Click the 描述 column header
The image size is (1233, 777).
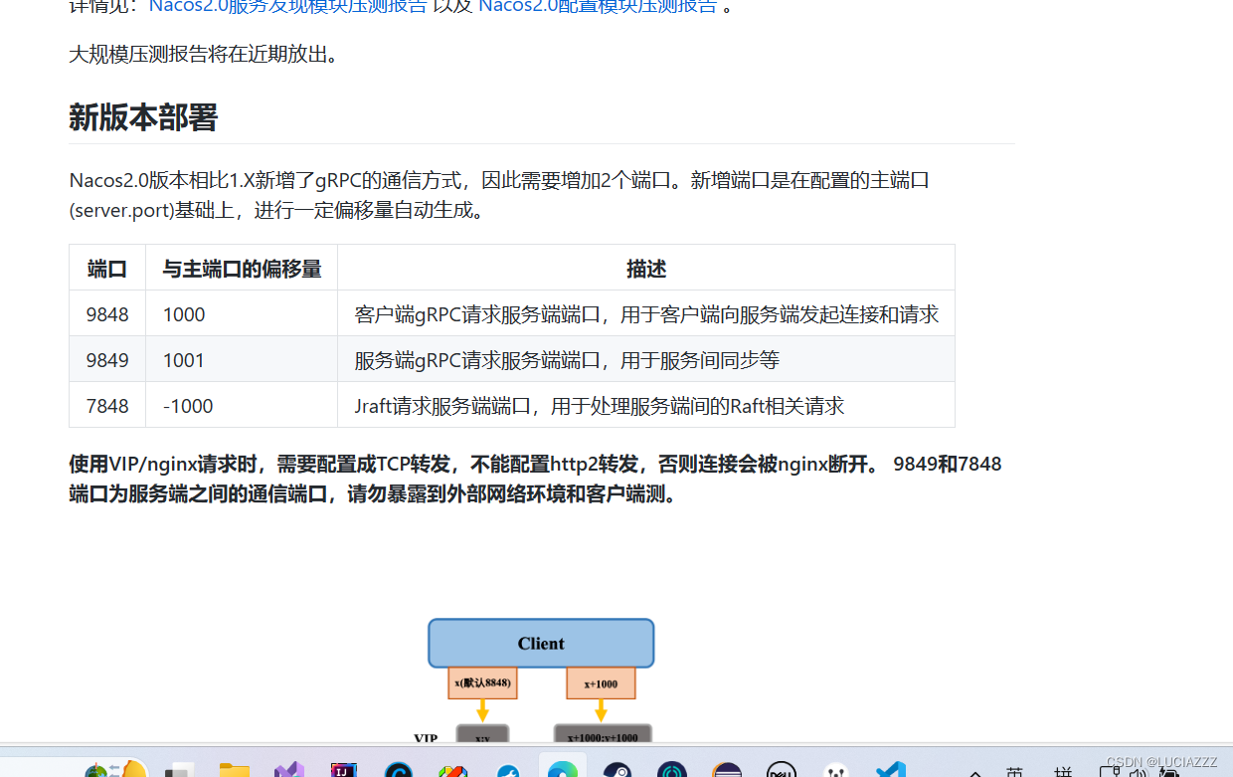646,268
